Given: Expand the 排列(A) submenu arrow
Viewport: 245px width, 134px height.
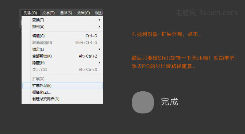Looking at the screenshot, I should point(99,27).
